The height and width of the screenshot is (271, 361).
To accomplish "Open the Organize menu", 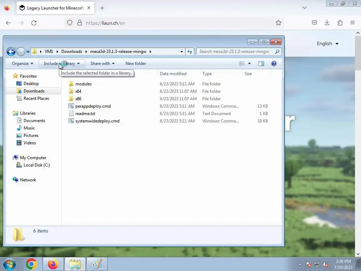I will pyautogui.click(x=23, y=64).
